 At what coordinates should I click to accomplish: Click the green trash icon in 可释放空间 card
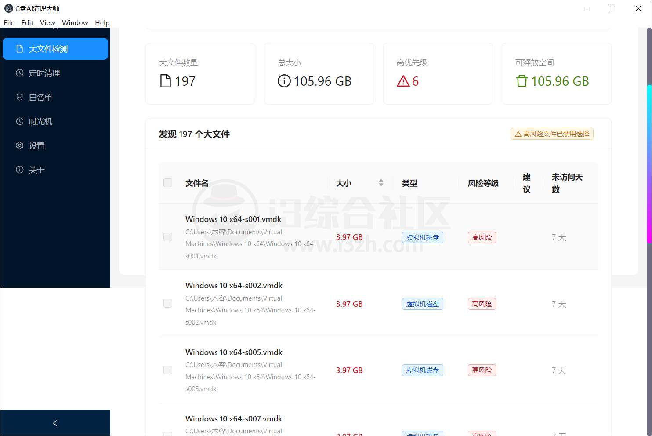point(522,81)
